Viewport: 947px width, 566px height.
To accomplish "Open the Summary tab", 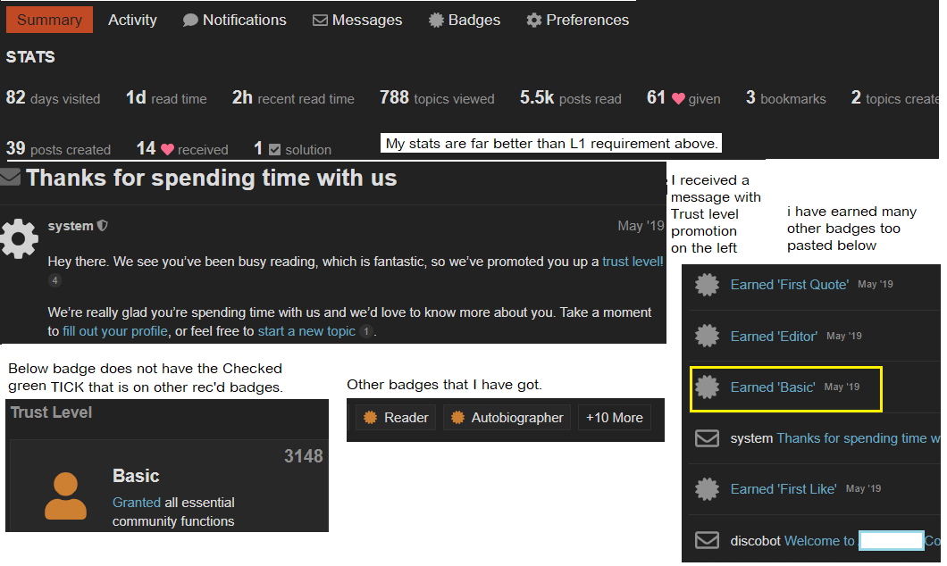I will 49,20.
